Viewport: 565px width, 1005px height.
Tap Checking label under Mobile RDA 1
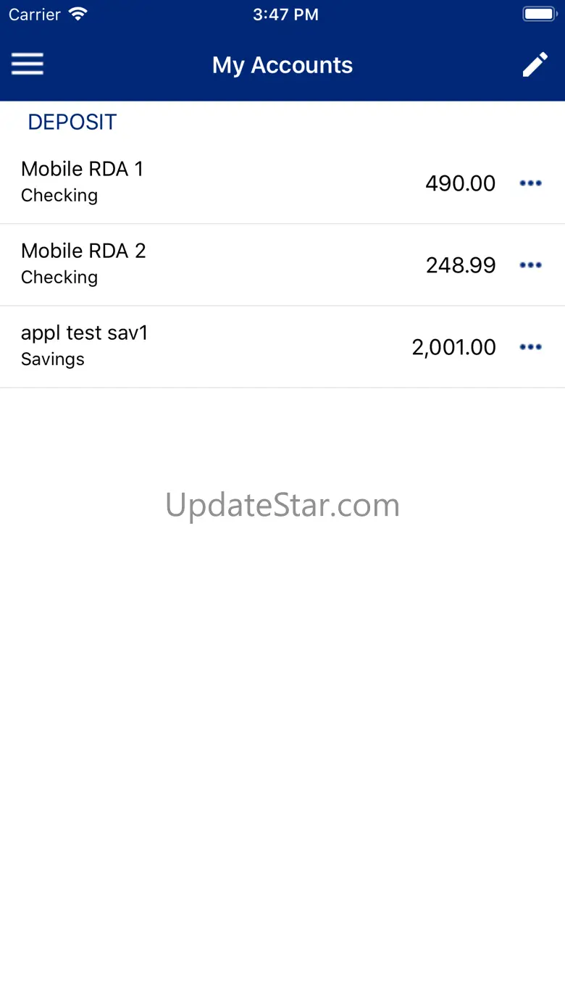(x=59, y=196)
